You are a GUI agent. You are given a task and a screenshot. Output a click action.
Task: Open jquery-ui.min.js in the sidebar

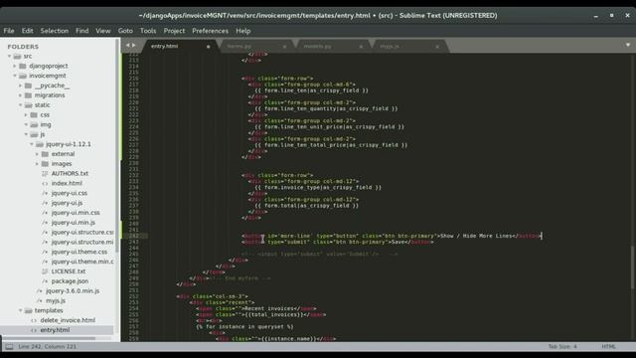pyautogui.click(x=73, y=222)
